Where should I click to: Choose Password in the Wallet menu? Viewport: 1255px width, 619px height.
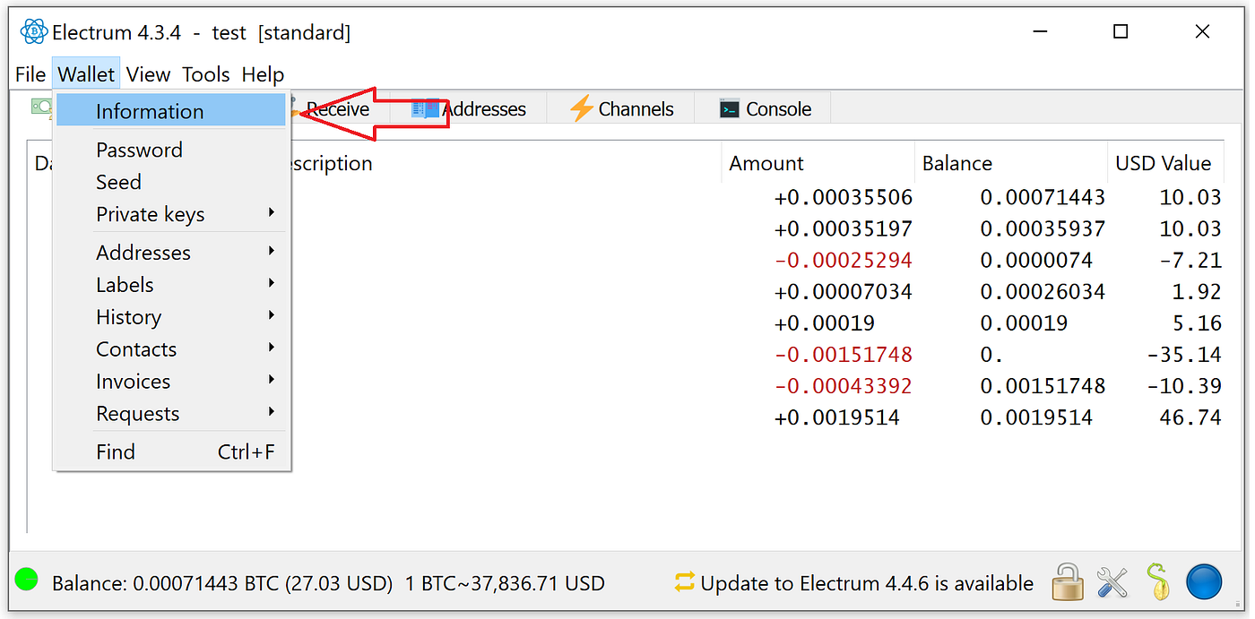[171, 150]
